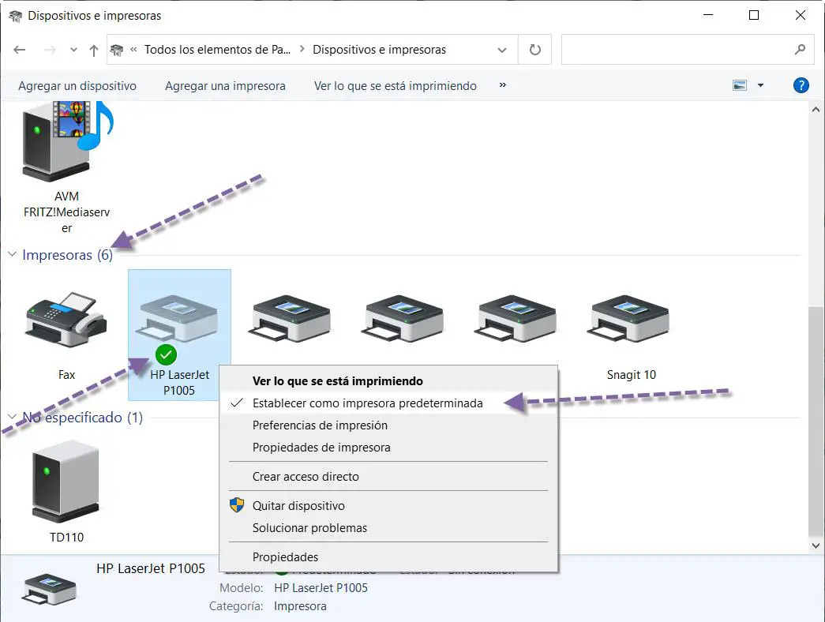Click the refresh icon beside address bar

pos(535,50)
